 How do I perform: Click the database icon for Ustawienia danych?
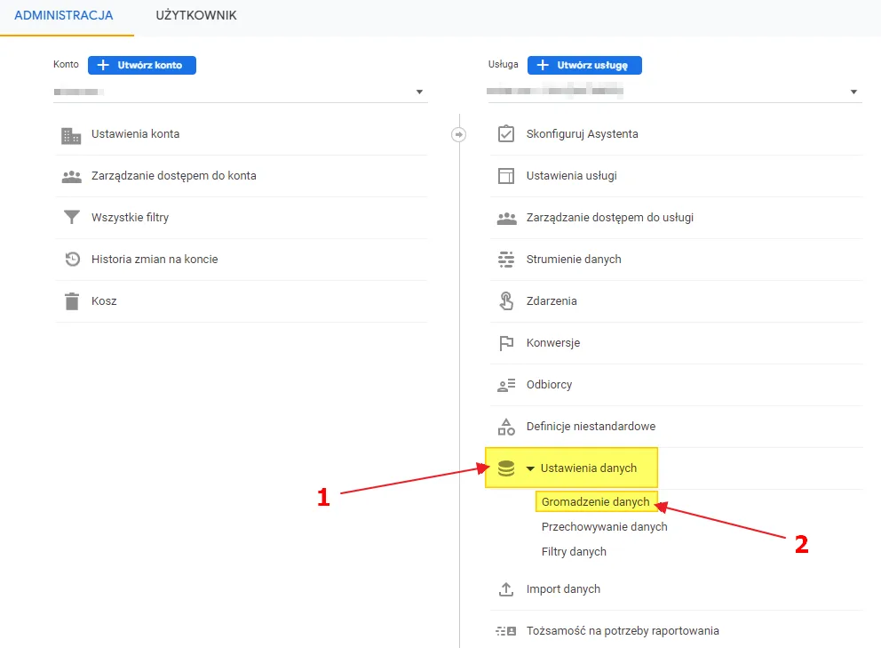pyautogui.click(x=506, y=468)
